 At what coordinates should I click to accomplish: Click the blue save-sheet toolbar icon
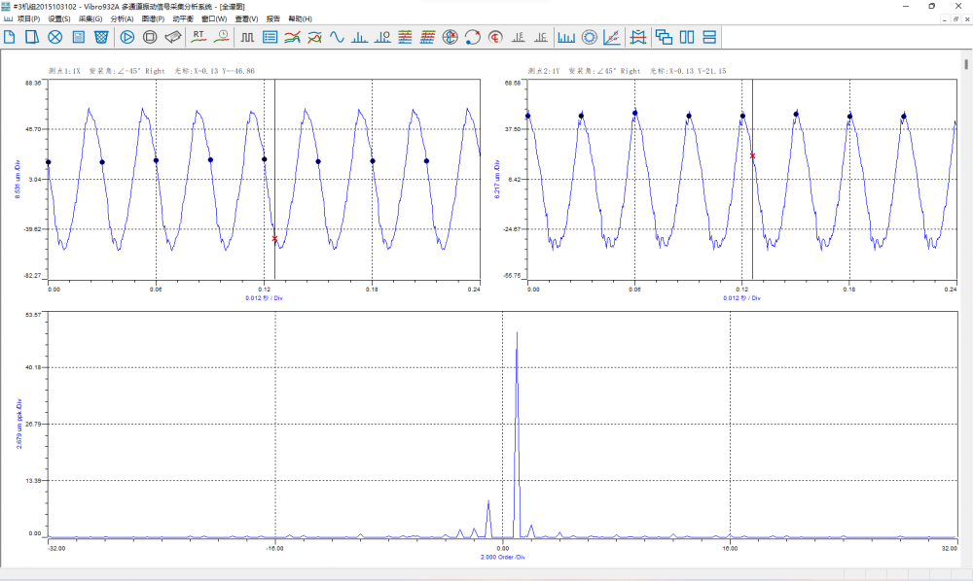pos(78,37)
